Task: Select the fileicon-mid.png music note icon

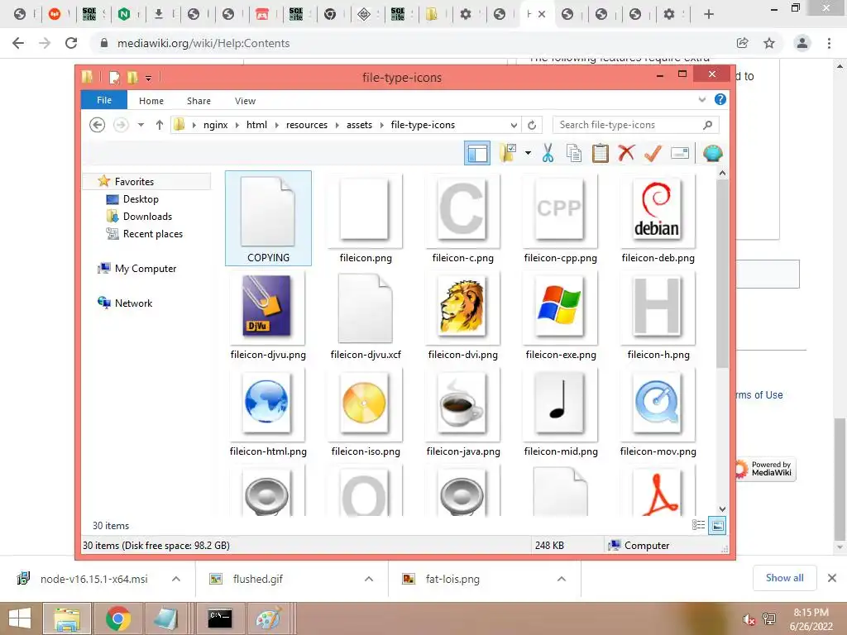Action: pos(560,413)
